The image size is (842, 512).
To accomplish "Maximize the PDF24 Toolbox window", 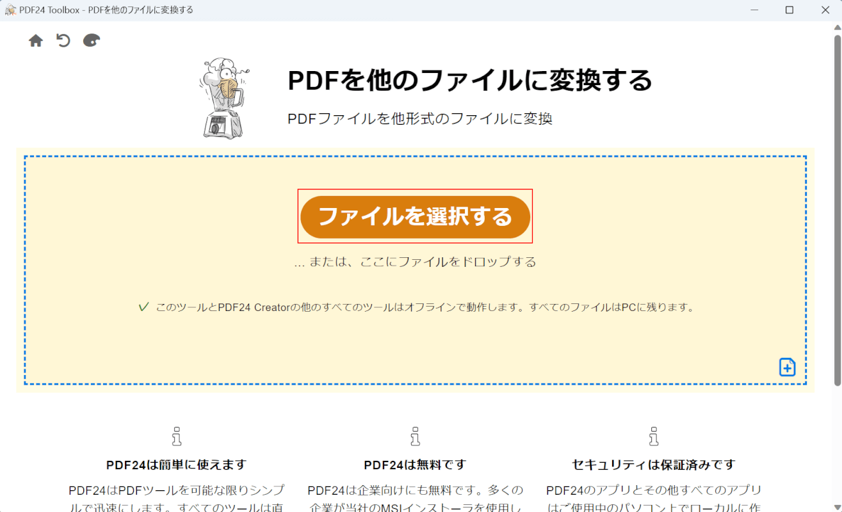I will 789,10.
